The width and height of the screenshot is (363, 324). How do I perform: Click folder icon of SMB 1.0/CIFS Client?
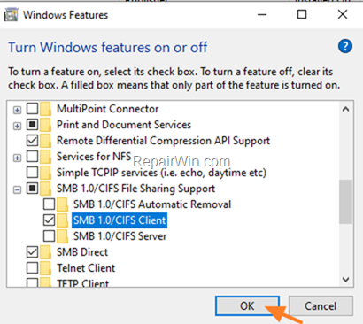[x=63, y=220]
